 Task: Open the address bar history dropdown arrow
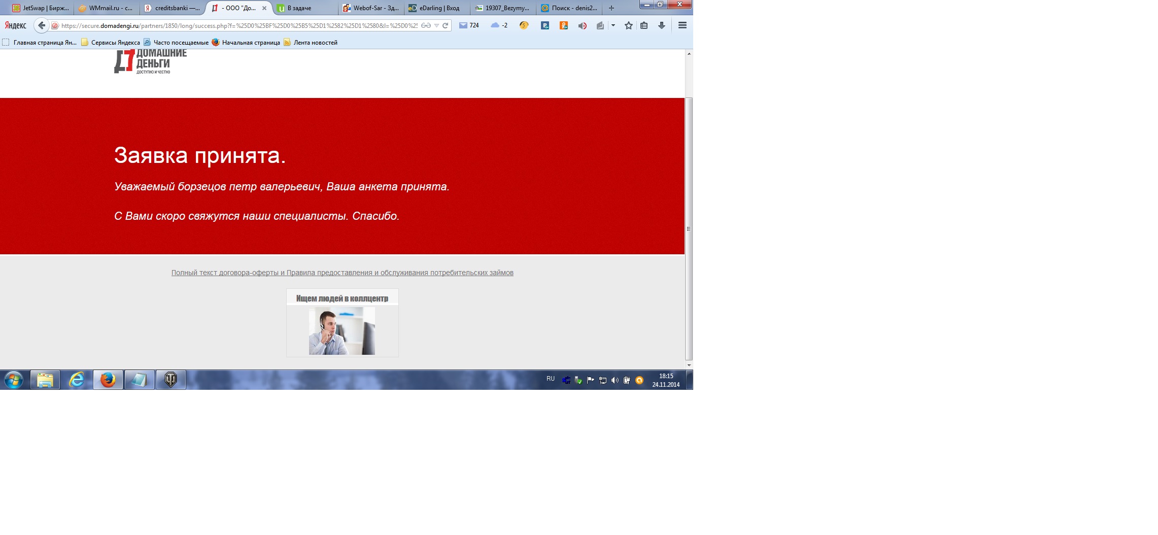[x=436, y=25]
